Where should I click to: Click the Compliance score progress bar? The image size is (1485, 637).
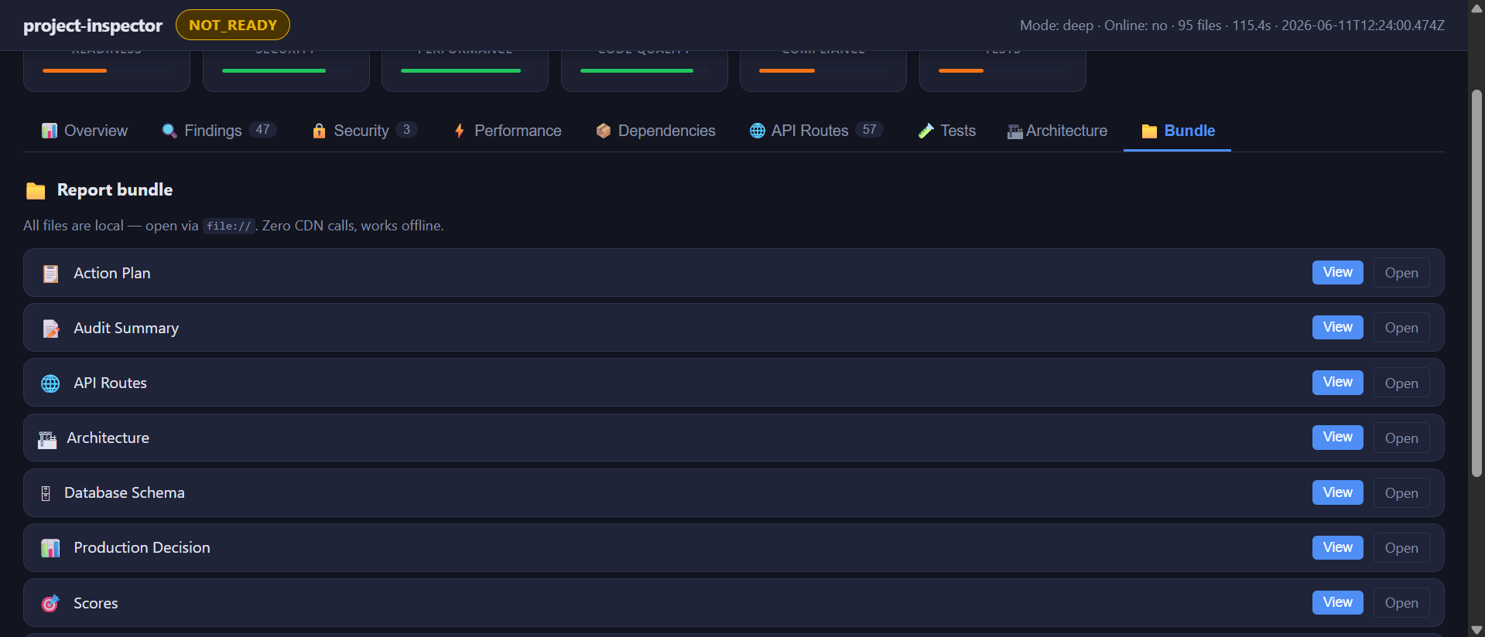click(x=823, y=70)
